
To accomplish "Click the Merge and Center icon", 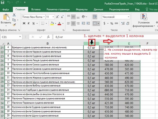I will [95, 23].
